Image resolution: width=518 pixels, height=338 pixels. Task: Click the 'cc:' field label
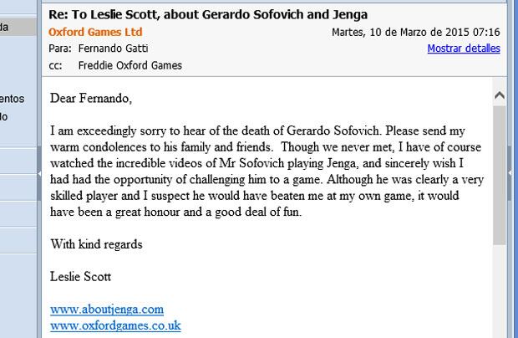[55, 65]
